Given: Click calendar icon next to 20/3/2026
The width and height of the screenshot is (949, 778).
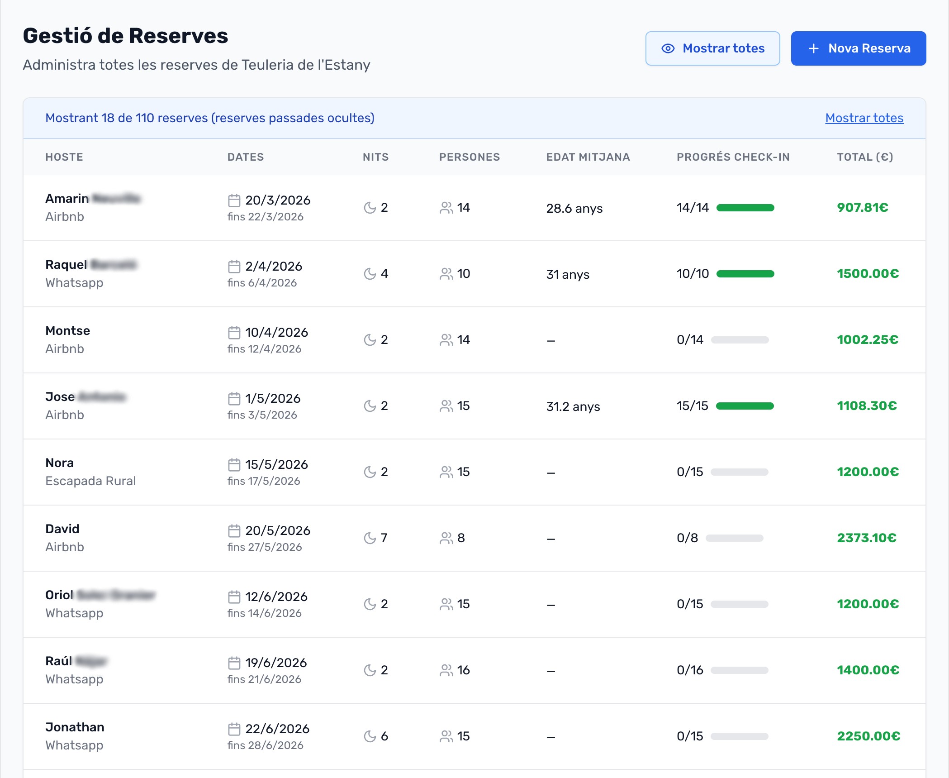Looking at the screenshot, I should tap(234, 200).
